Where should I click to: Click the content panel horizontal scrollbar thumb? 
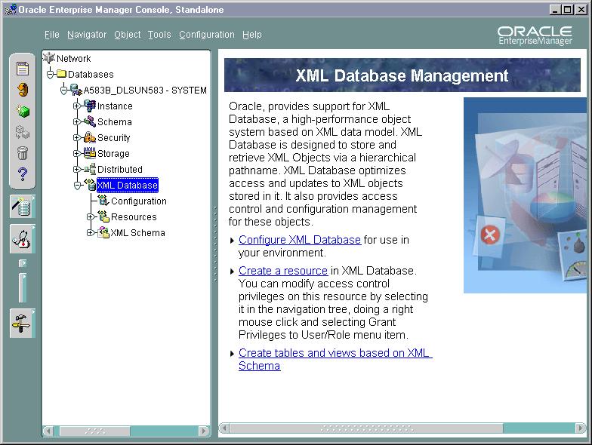(366, 428)
